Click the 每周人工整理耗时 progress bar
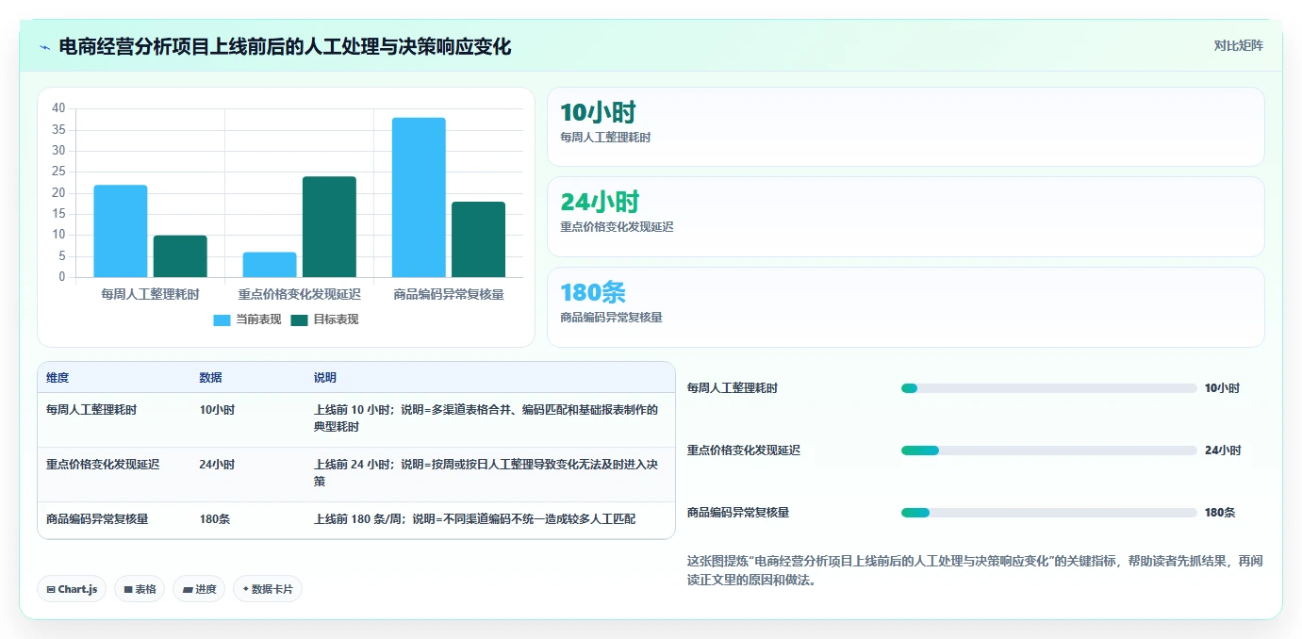The width and height of the screenshot is (1302, 639). pos(1048,388)
